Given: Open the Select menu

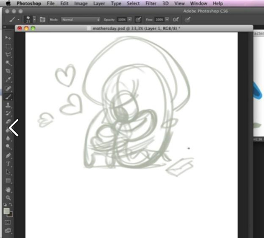Looking at the screenshot, I should point(133,3).
